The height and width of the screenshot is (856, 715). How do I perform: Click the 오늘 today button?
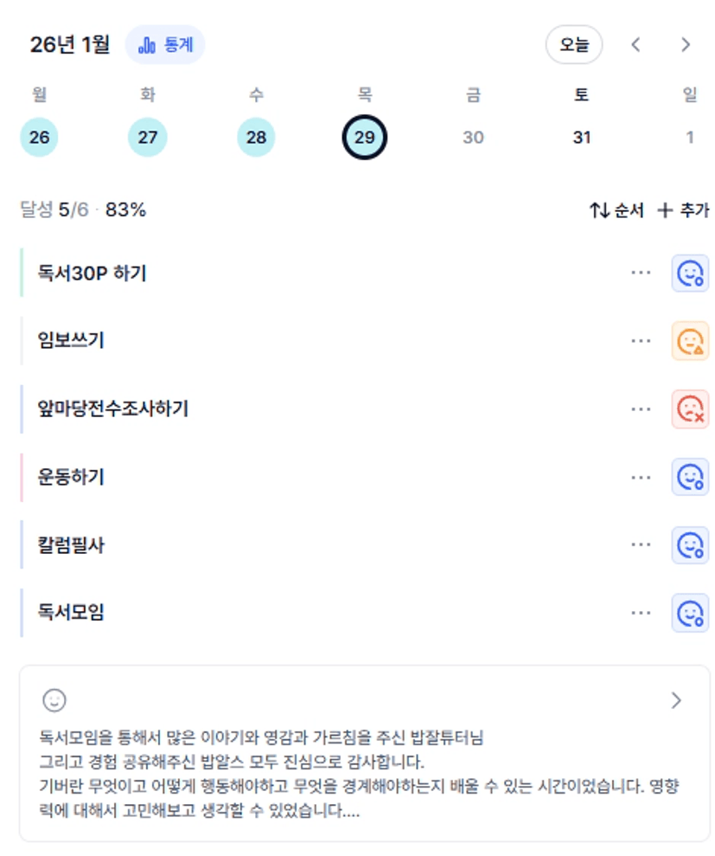tap(573, 45)
